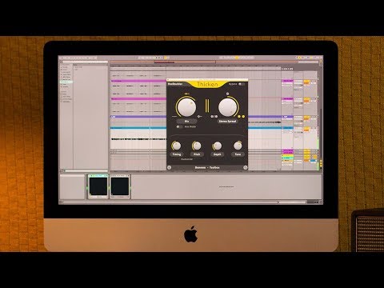Click the horizontal scrollbar below device view

pyautogui.click(x=170, y=202)
